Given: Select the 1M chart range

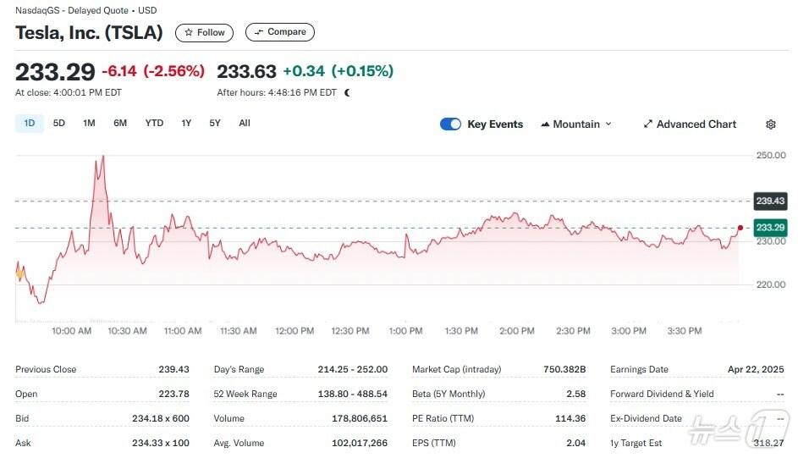Looking at the screenshot, I should [89, 124].
